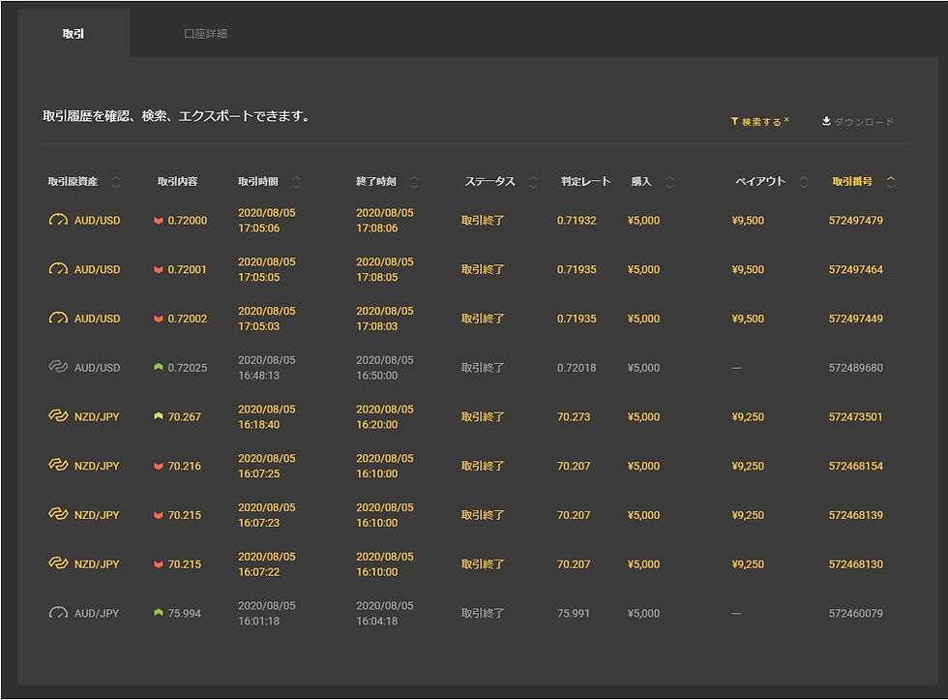Click link icon for AUD/USD trade 572489680

pos(58,367)
